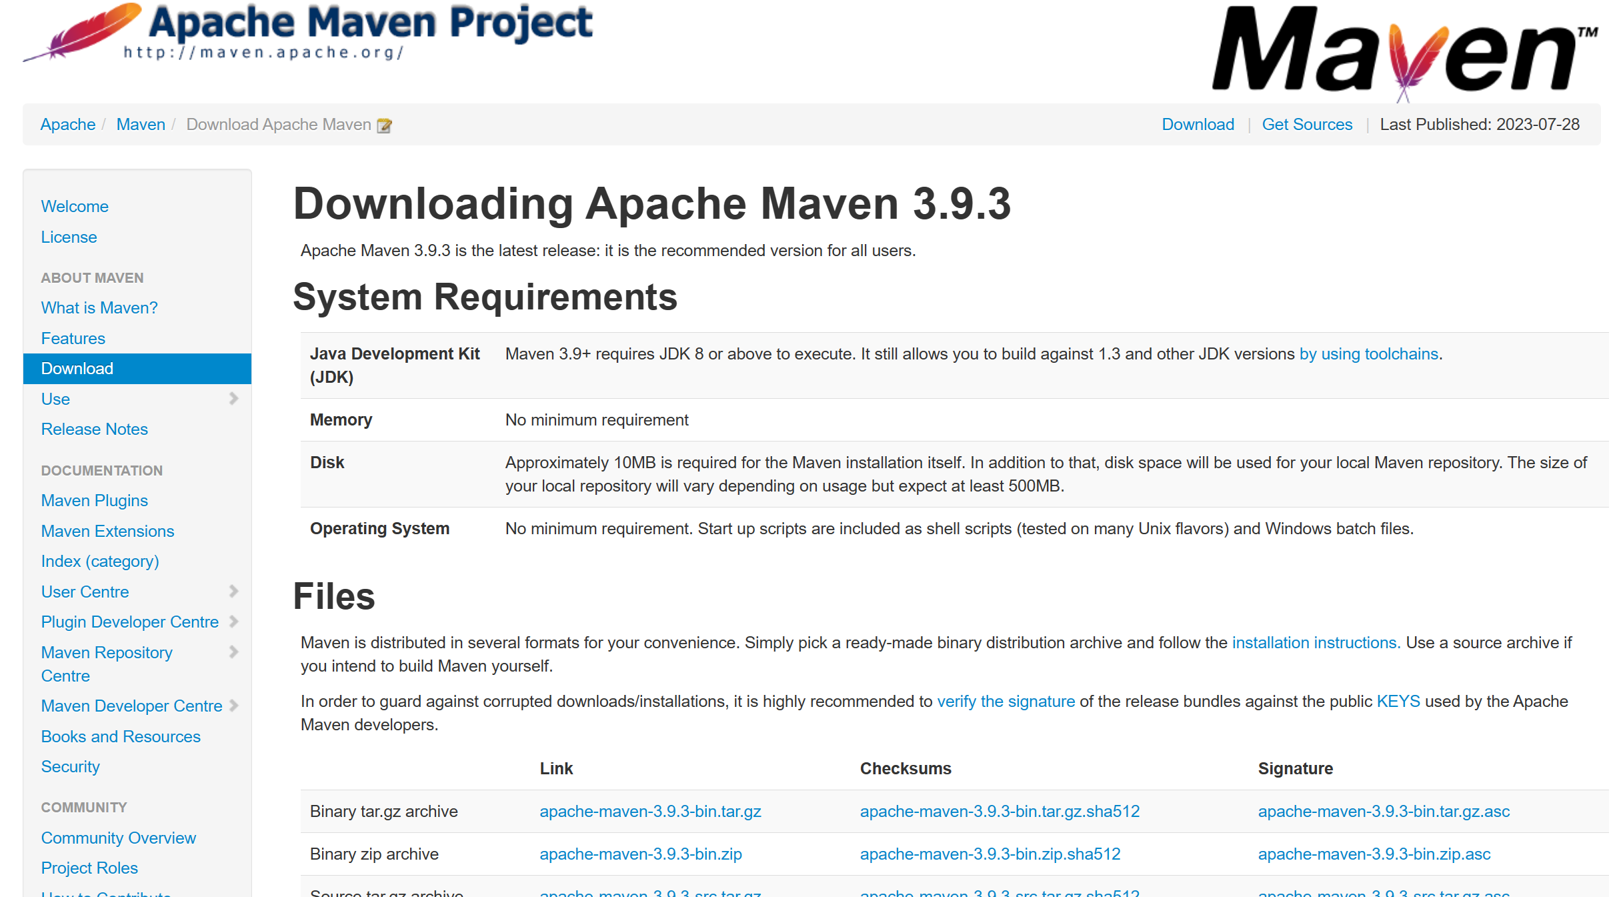
Task: Open the Welcome sidebar link
Action: click(75, 207)
